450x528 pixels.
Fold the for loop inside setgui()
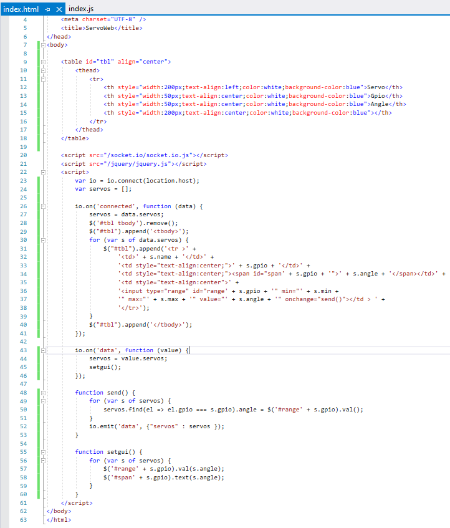click(43, 460)
